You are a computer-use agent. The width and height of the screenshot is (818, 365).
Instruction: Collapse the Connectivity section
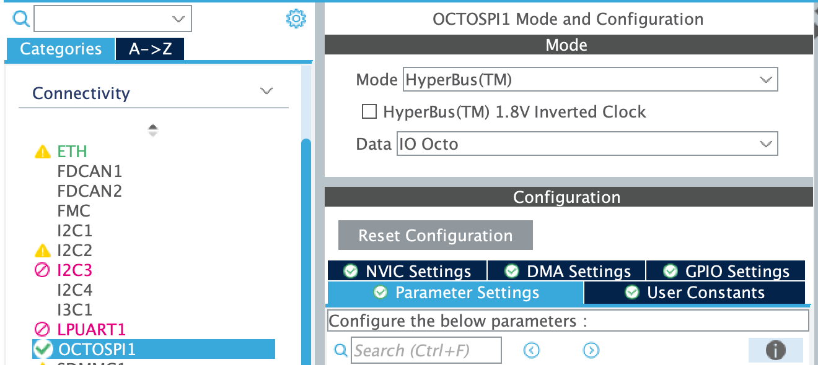click(266, 91)
